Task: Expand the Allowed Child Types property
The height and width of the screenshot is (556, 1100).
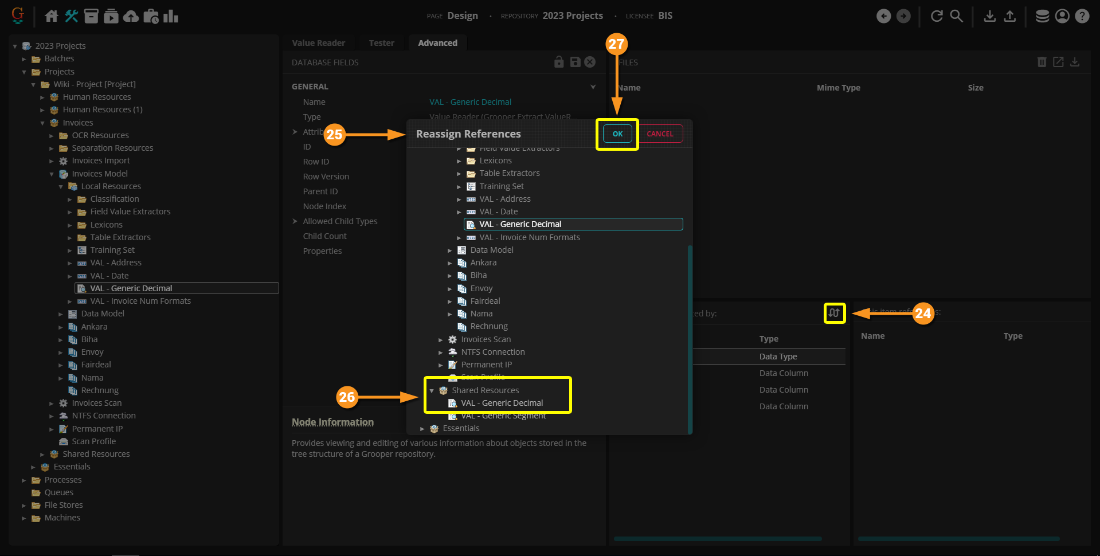Action: (295, 221)
